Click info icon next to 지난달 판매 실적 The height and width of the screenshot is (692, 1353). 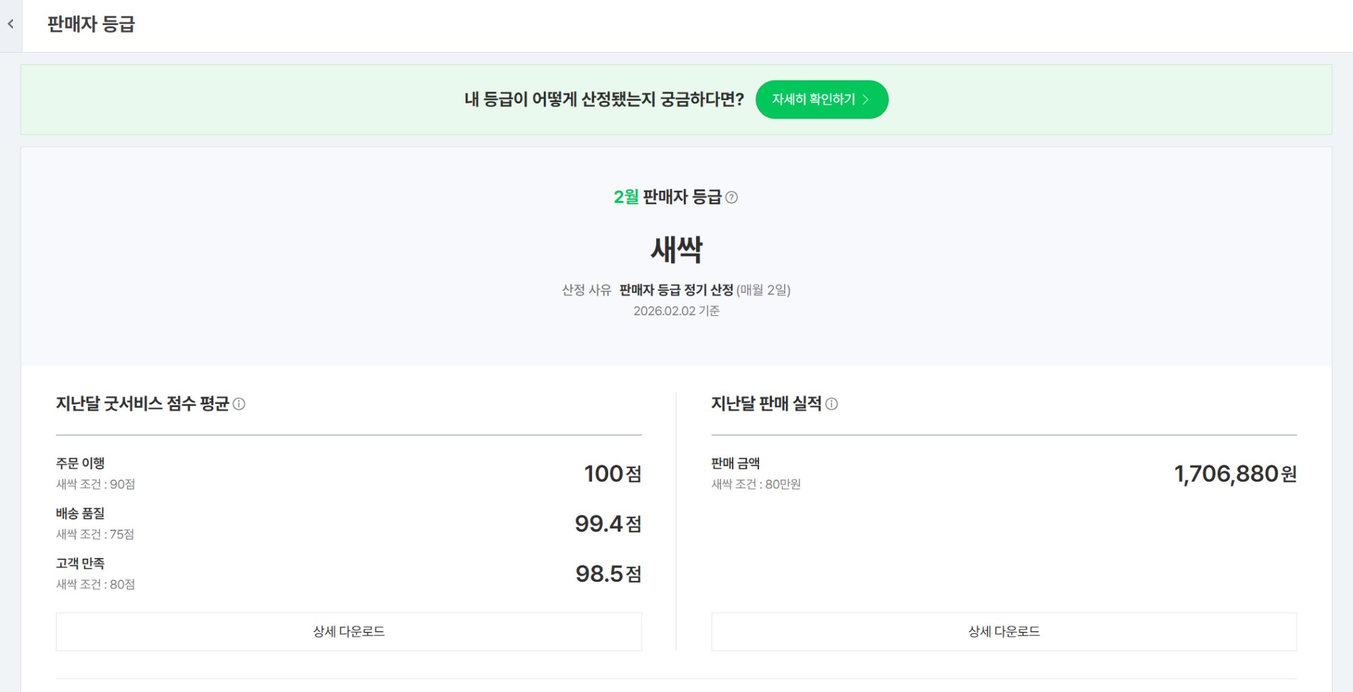tap(831, 404)
